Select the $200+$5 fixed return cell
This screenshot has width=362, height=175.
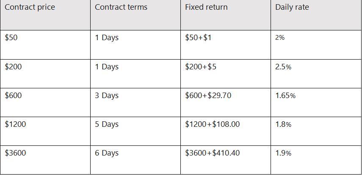(201, 67)
